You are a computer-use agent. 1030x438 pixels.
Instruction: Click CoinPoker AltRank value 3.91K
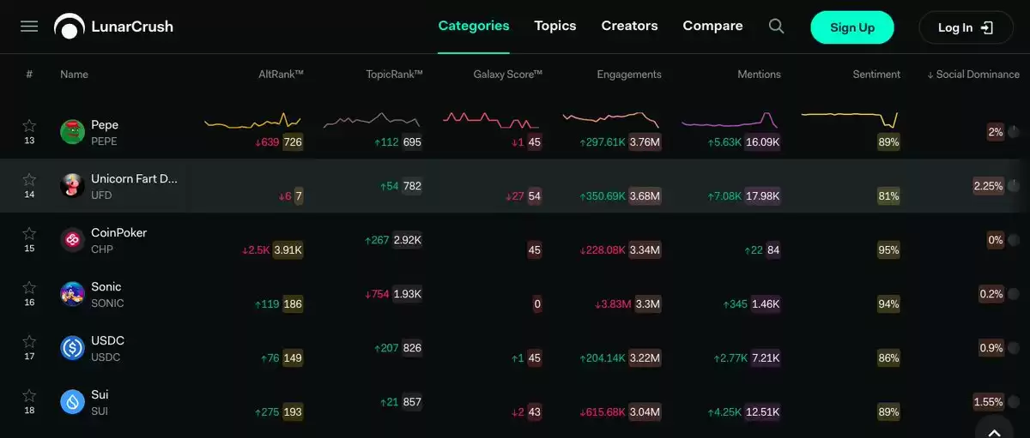(x=288, y=250)
